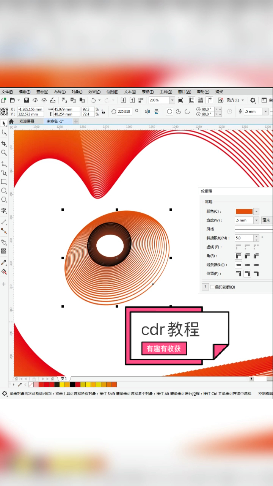Image resolution: width=273 pixels, height=486 pixels.
Task: Click the no-fill swatch in the palette
Action: click(31, 385)
